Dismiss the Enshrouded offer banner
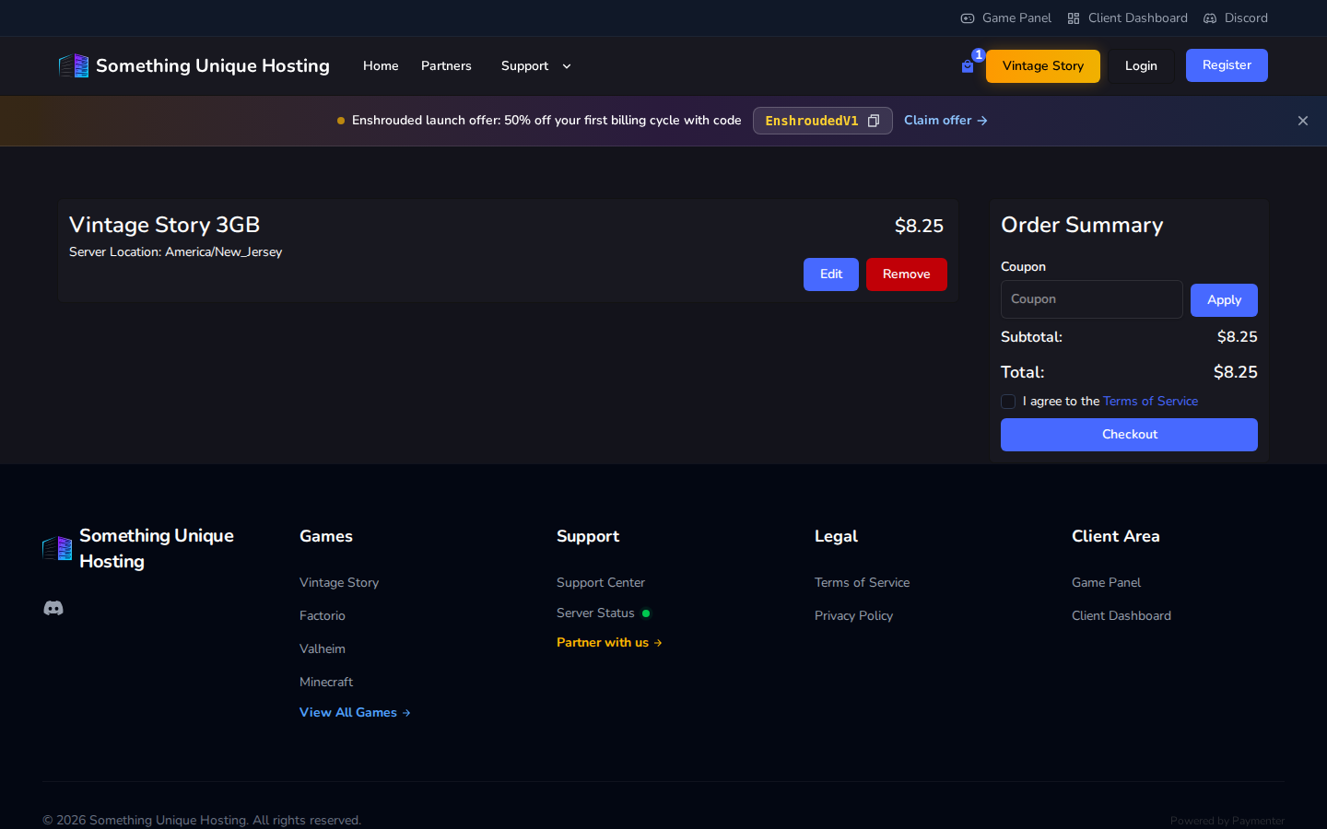The width and height of the screenshot is (1327, 829). tap(1303, 121)
